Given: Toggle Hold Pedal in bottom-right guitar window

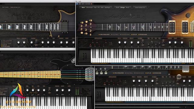Looking at the screenshot, I should click(x=129, y=73).
